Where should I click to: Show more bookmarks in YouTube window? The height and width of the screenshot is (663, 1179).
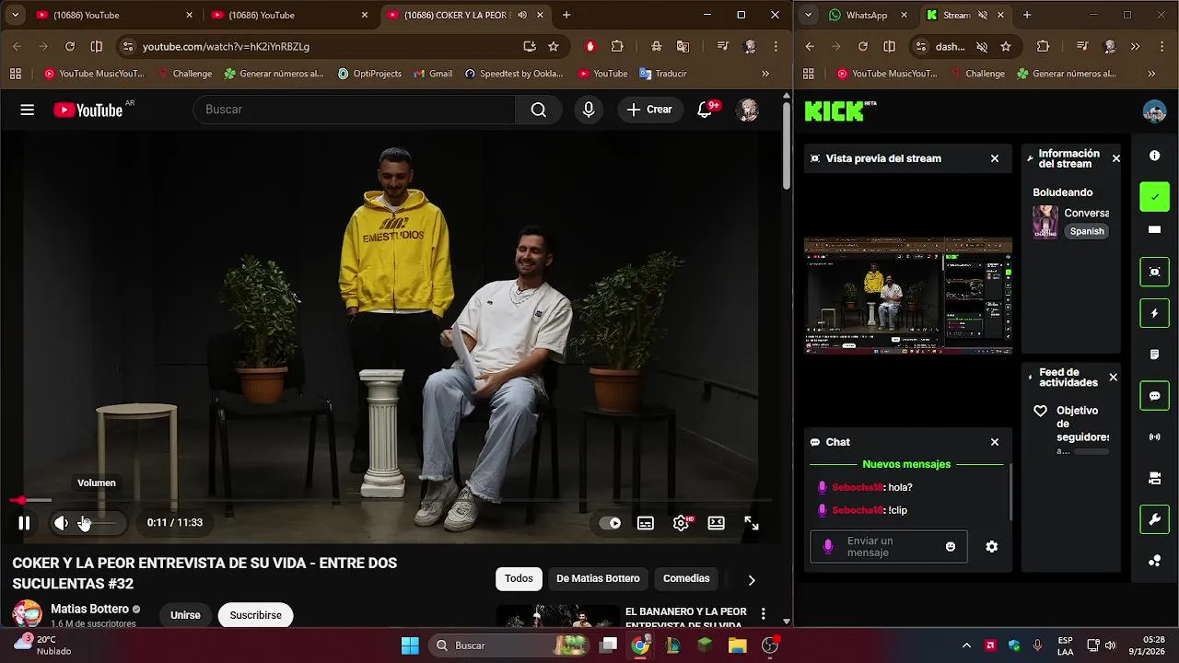click(765, 74)
